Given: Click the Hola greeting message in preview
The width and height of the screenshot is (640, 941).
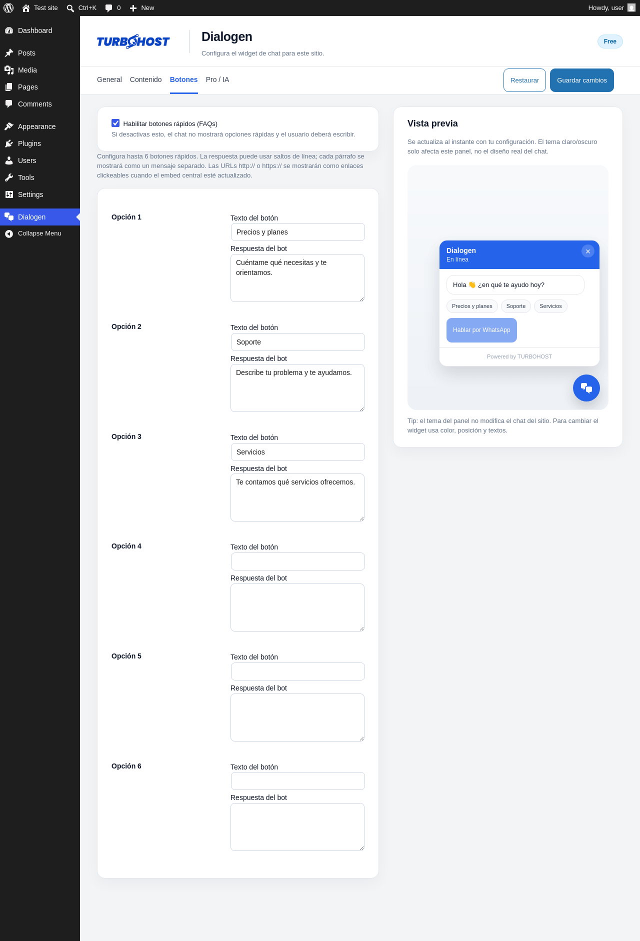Looking at the screenshot, I should tap(515, 285).
